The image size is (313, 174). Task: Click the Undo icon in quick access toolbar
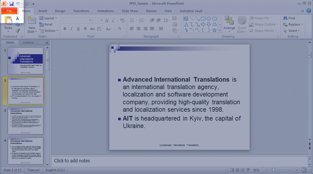[18, 3]
